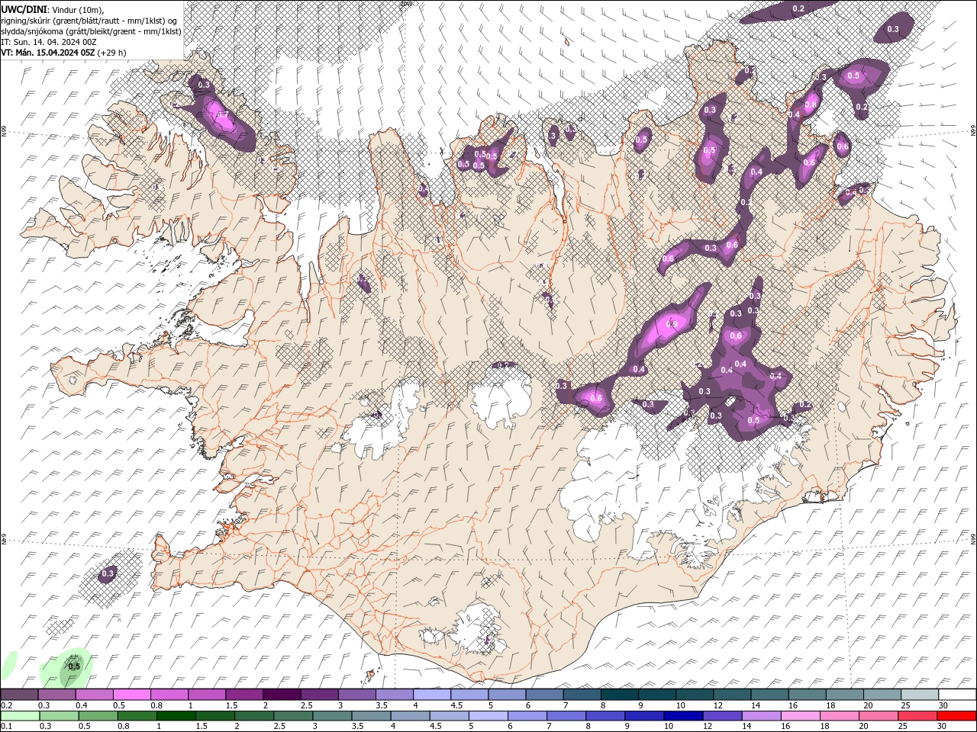Viewport: 977px width, 732px height.
Task: Click the 'rigning/skúrir' legend description line
Action: tap(90, 21)
